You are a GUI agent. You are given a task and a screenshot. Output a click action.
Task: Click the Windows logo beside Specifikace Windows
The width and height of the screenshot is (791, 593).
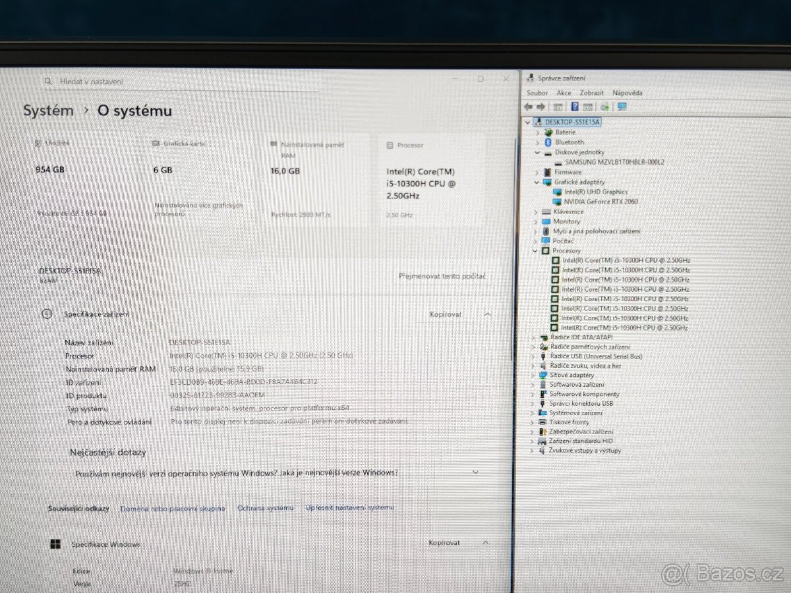point(56,544)
